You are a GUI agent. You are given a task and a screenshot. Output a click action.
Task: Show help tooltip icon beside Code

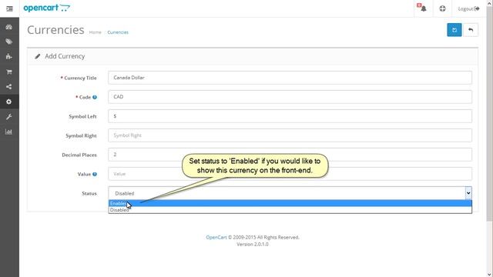pyautogui.click(x=95, y=98)
